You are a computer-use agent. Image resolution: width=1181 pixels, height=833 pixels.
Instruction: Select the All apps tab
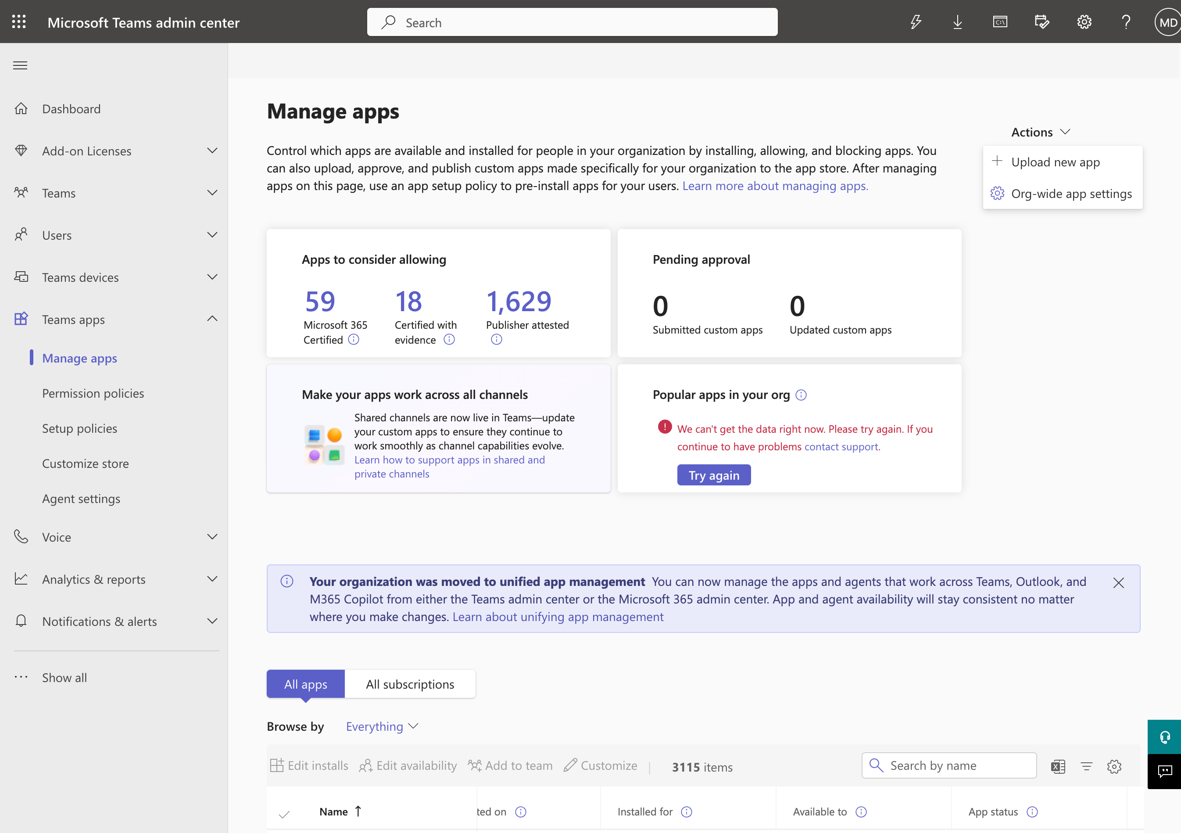(x=305, y=684)
